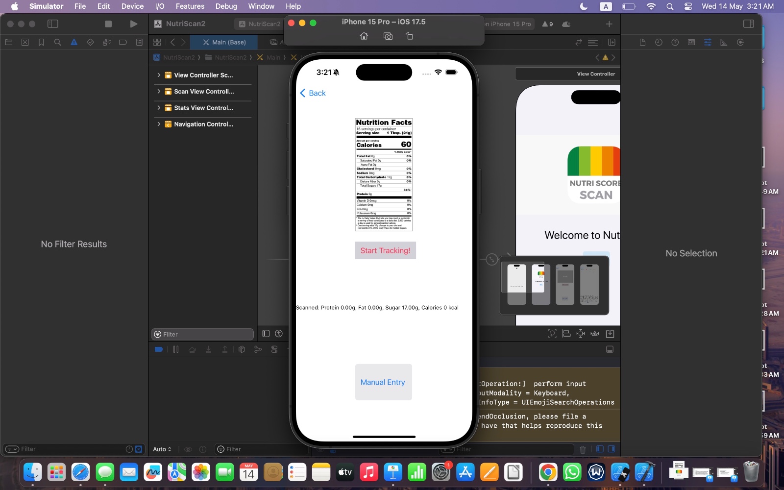Toggle breakpoints activation in debug bar
Viewport: 784px width, 490px height.
(159, 349)
